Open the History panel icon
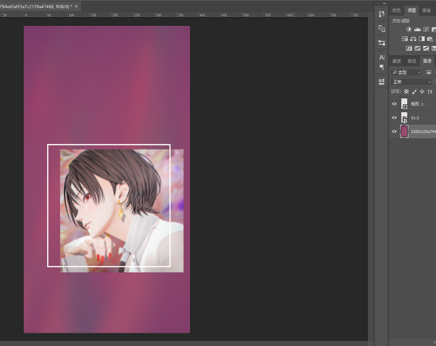 [381, 14]
